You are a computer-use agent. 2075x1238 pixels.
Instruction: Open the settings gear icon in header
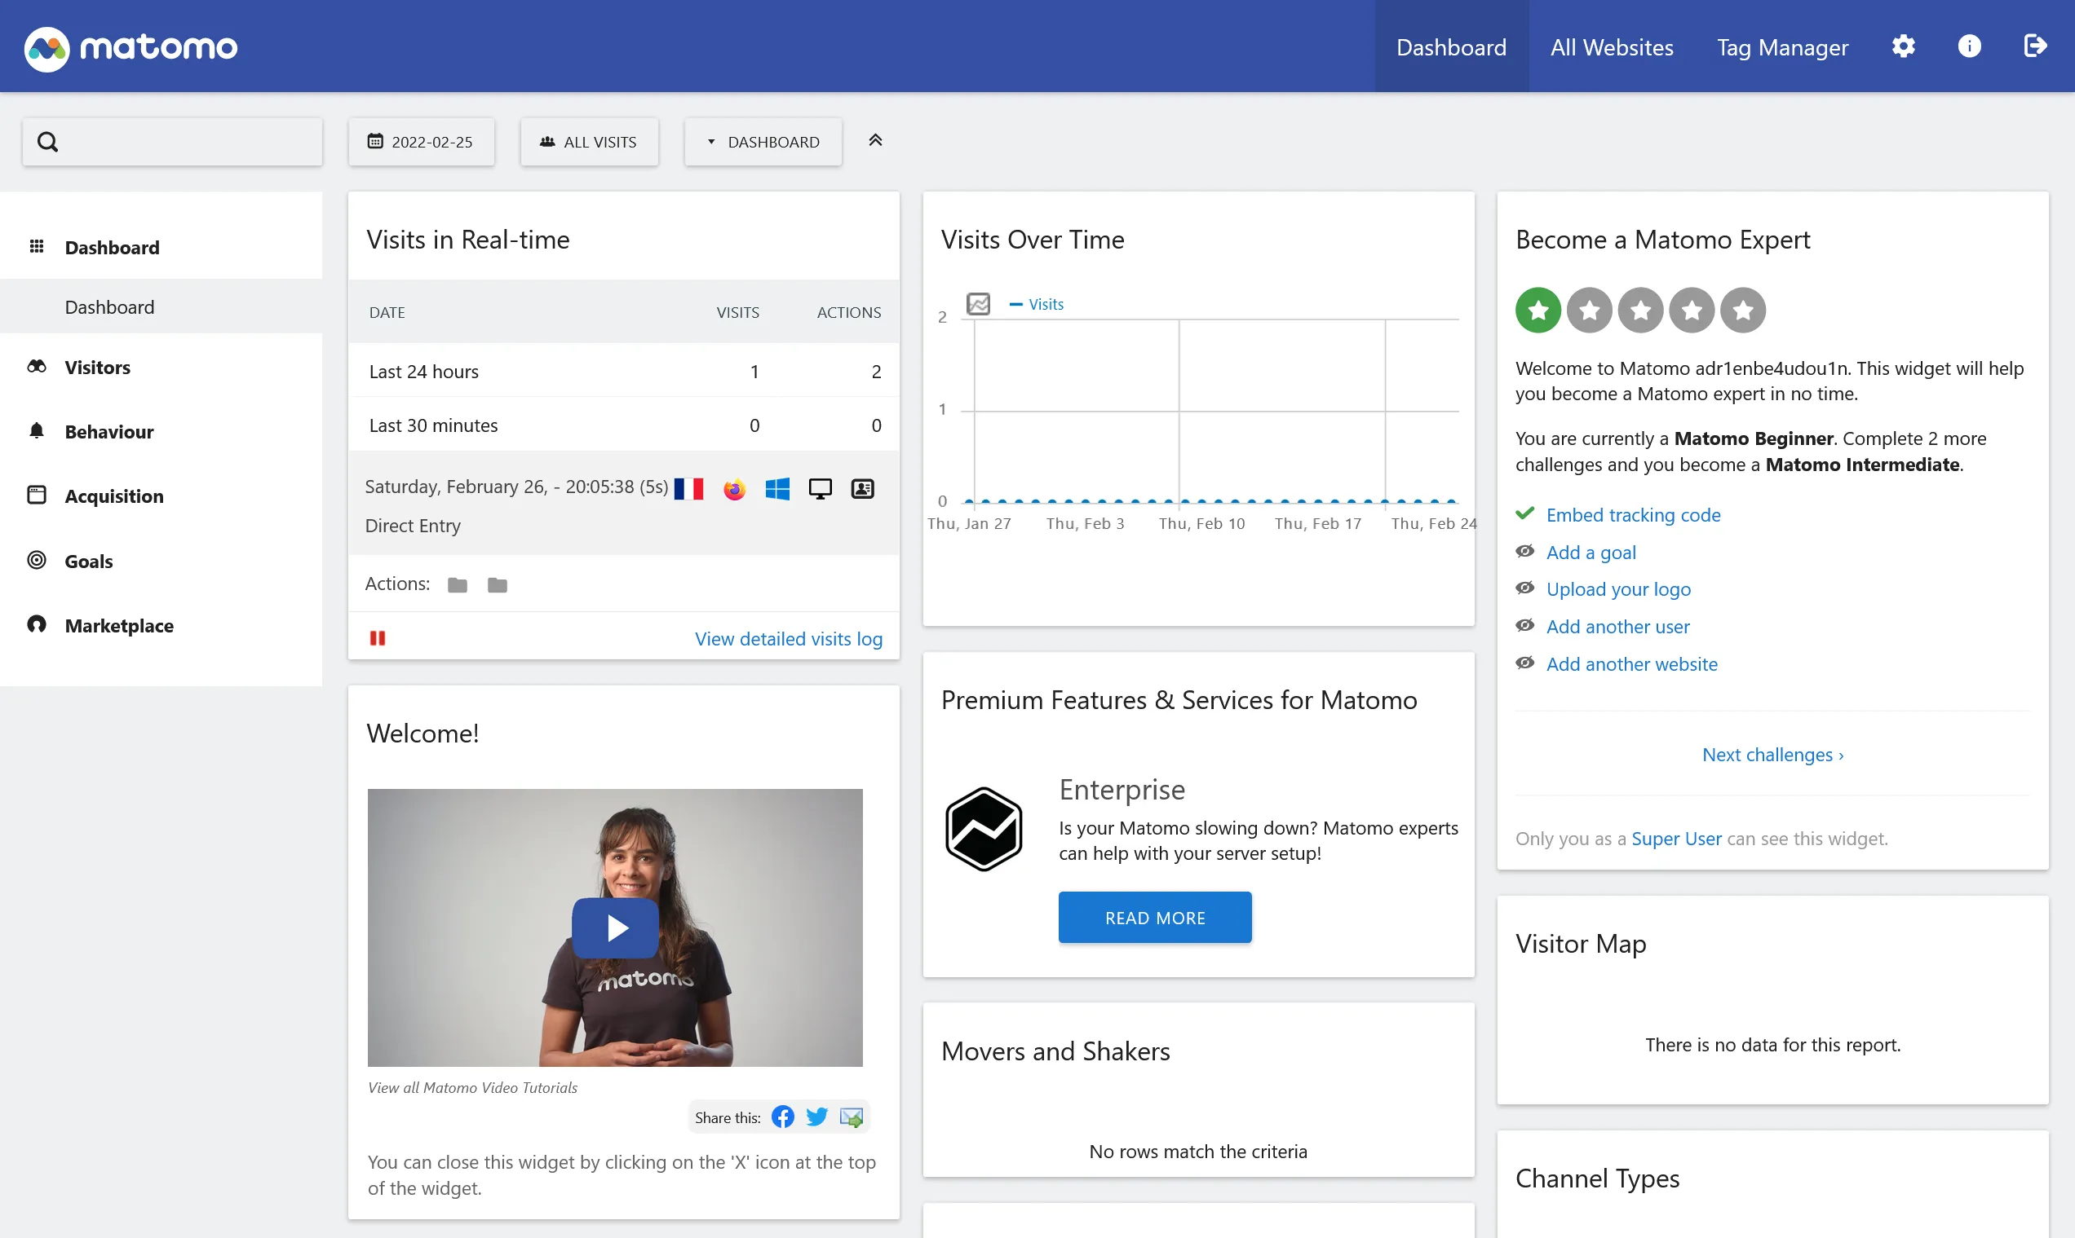[1903, 46]
